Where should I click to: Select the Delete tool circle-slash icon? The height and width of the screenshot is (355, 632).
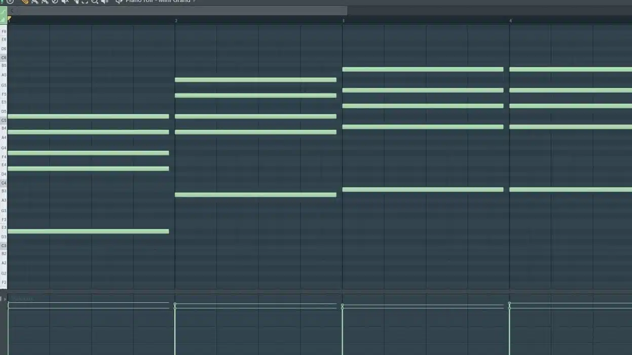click(x=55, y=2)
